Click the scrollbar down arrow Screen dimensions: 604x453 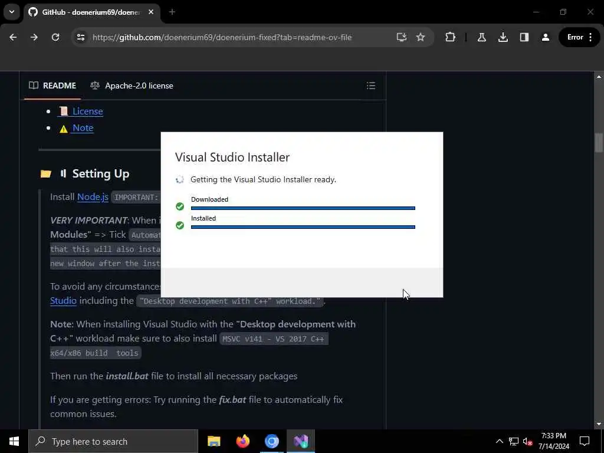[x=599, y=424]
